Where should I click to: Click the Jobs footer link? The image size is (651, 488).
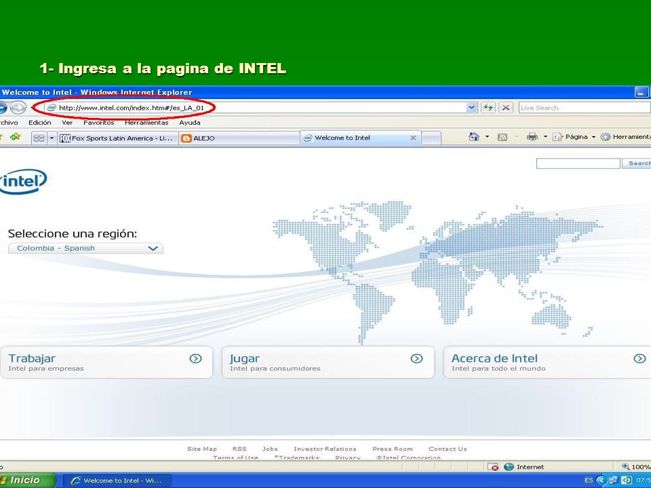[270, 449]
